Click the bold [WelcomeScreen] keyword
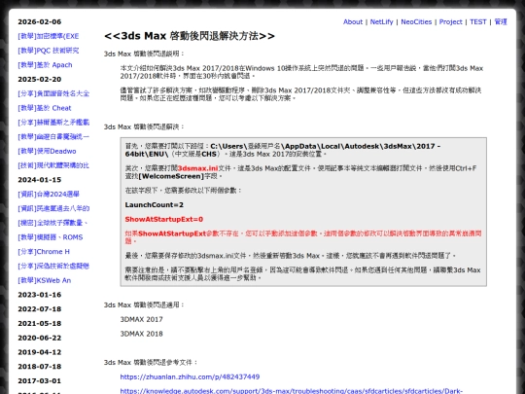Screen dimensions: 525x394 click(171, 176)
